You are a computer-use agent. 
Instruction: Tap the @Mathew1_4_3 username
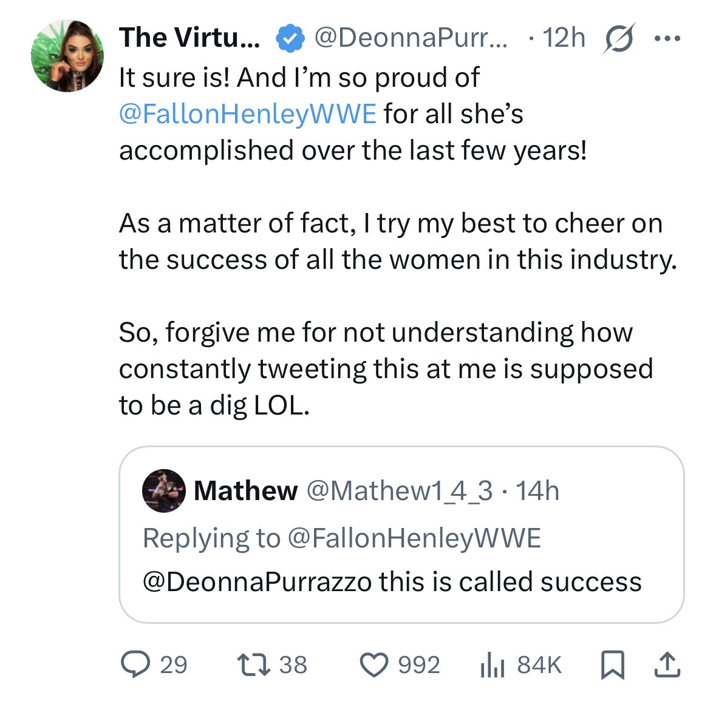point(400,490)
